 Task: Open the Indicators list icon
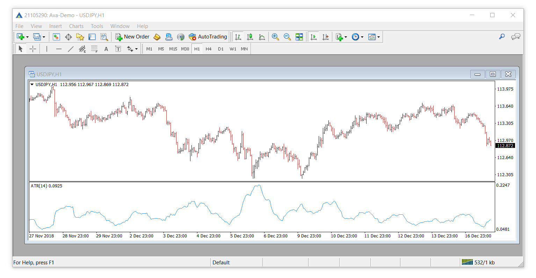coord(339,37)
